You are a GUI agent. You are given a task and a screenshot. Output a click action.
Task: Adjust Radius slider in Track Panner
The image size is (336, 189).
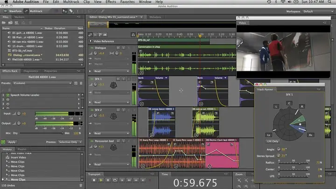click(x=293, y=163)
